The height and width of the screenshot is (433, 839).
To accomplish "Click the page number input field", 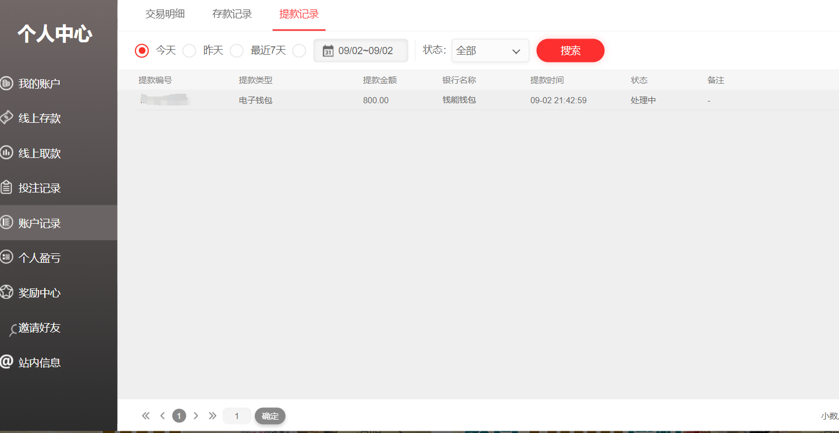I will pyautogui.click(x=237, y=416).
